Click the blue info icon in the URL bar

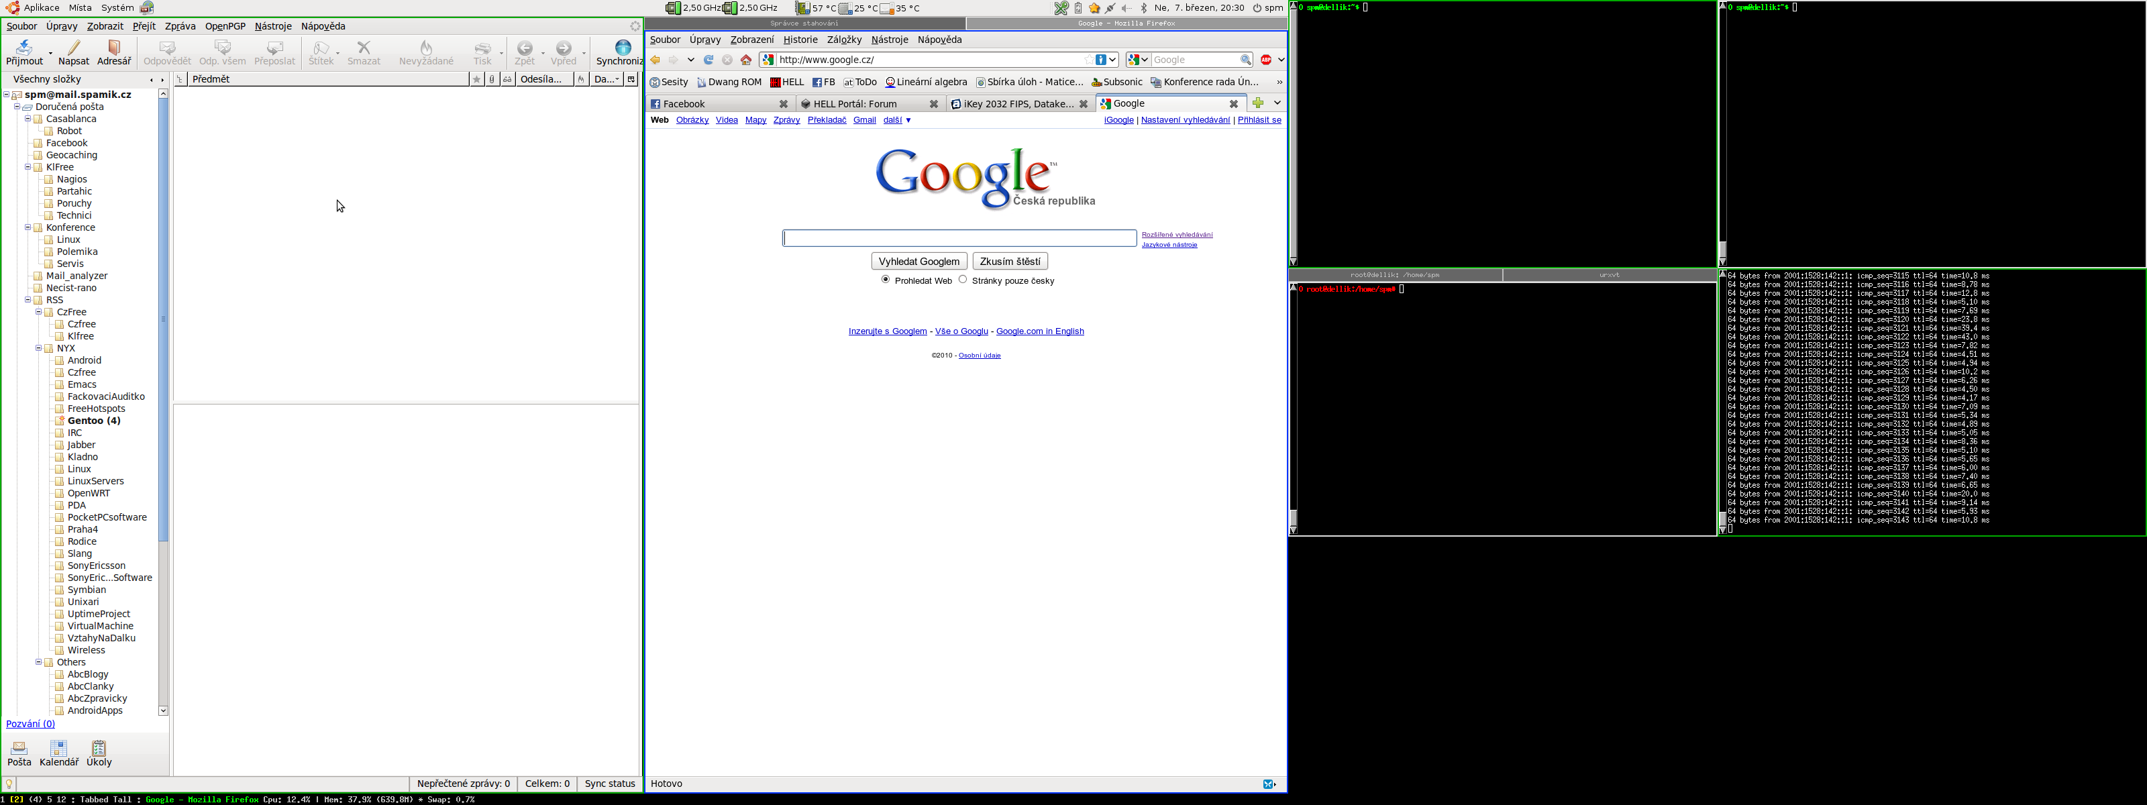[1101, 60]
